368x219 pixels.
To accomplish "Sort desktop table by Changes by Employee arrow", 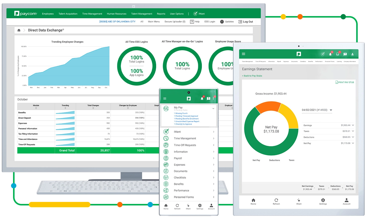I will 128,108.
